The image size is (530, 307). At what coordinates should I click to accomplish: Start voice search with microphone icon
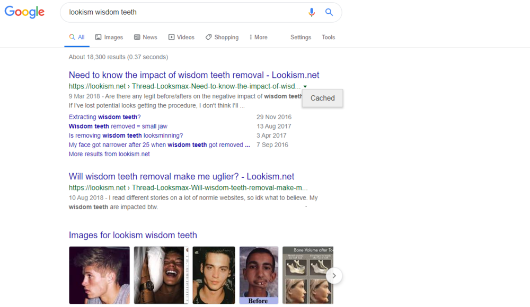click(312, 13)
